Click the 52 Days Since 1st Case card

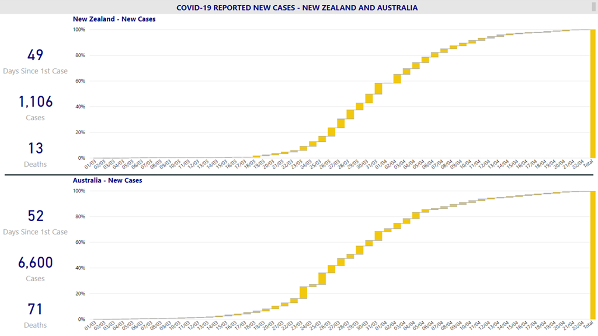[36, 222]
